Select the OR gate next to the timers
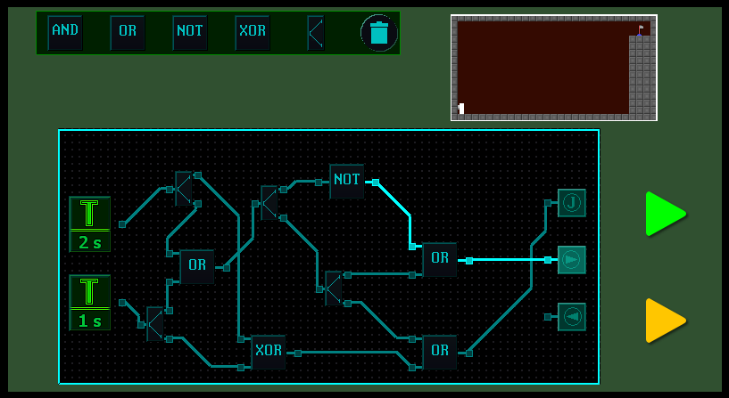The width and height of the screenshot is (729, 398). point(197,266)
